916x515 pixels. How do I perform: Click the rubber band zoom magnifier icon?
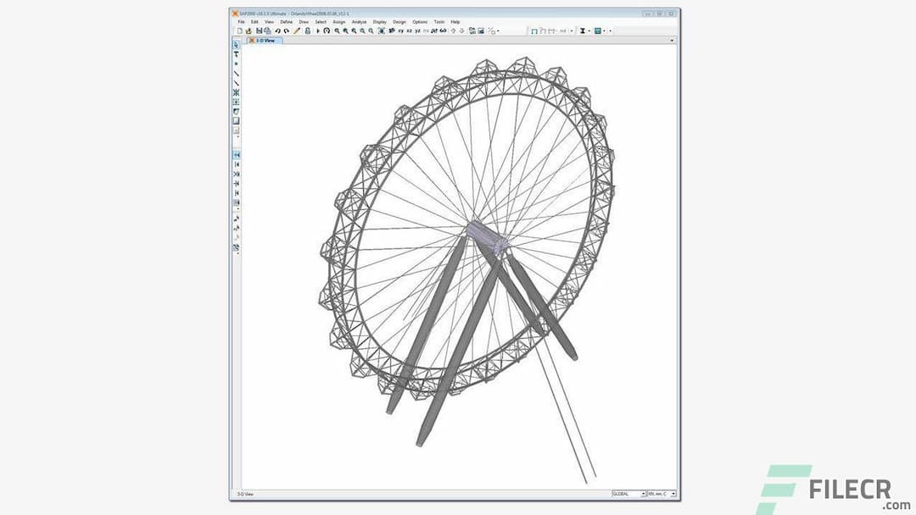click(337, 30)
